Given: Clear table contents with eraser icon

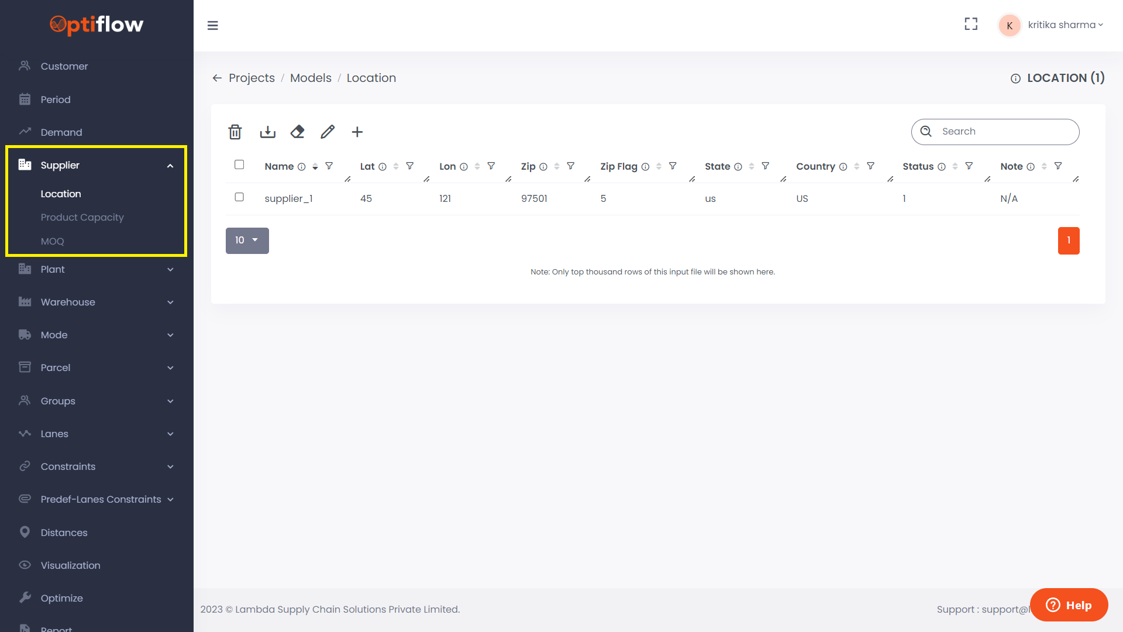Looking at the screenshot, I should pyautogui.click(x=297, y=132).
